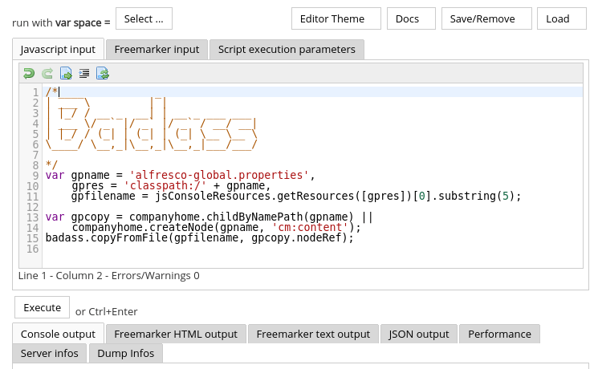Switch to the Javascript input tab
The image size is (594, 369).
point(58,49)
